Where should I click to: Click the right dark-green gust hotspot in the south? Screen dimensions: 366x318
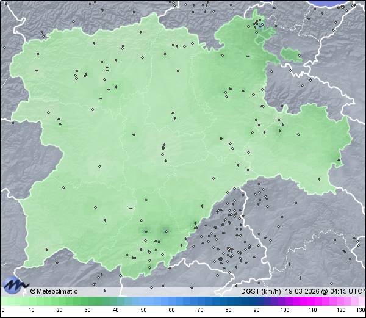164,230
